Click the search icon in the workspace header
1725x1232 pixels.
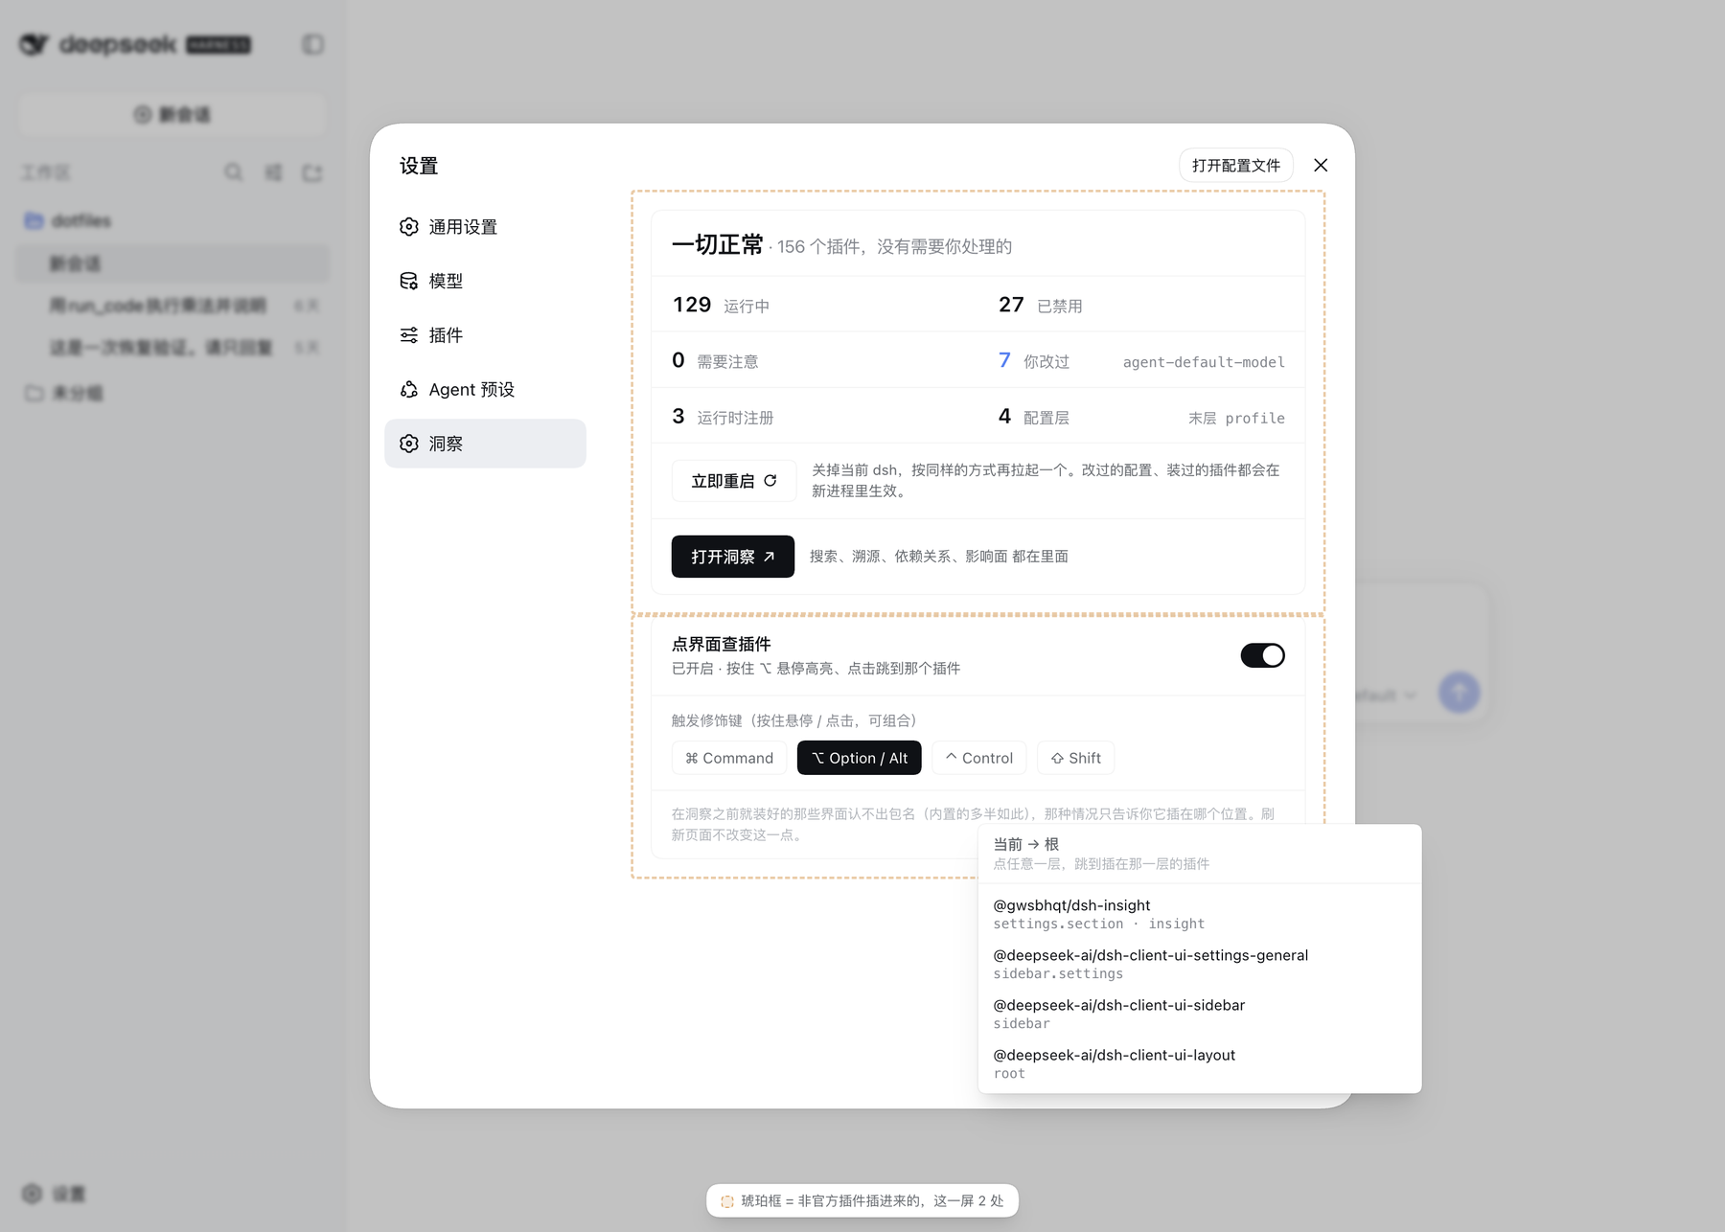point(233,172)
